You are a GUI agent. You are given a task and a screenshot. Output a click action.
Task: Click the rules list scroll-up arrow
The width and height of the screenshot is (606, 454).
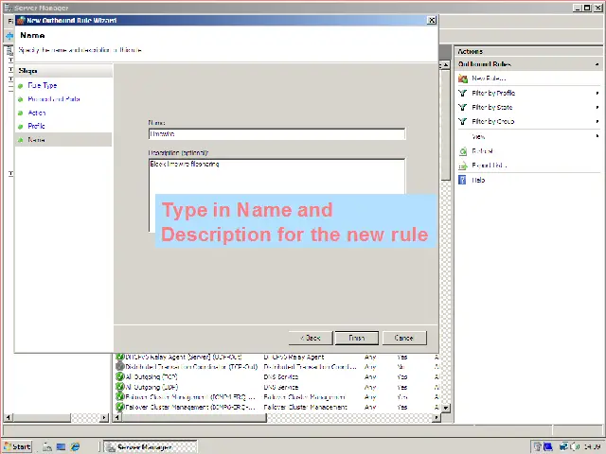click(x=446, y=65)
